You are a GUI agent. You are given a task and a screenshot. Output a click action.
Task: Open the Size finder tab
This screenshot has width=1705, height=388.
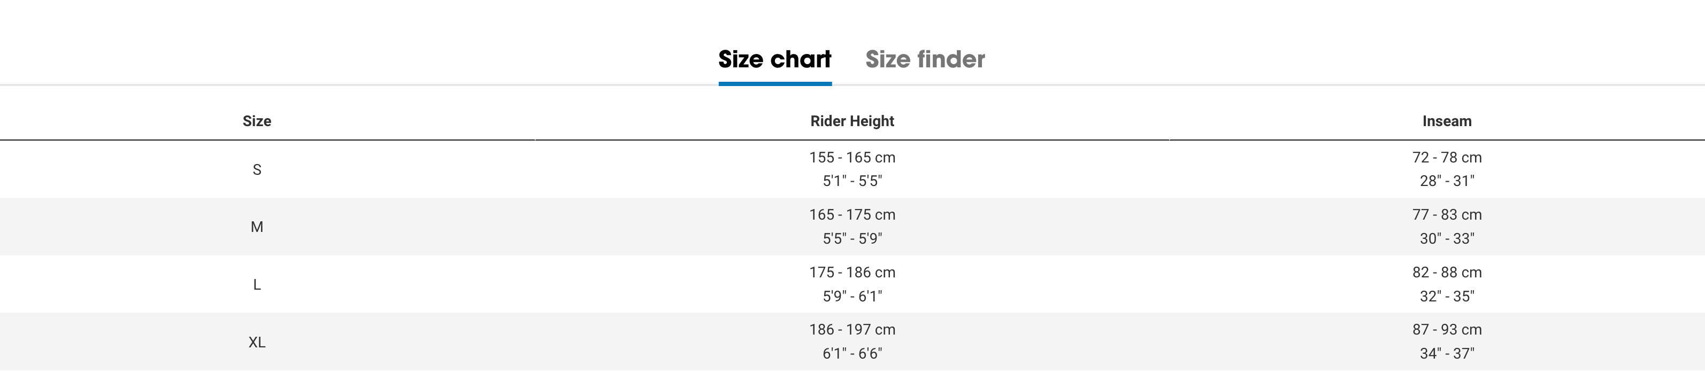coord(925,59)
